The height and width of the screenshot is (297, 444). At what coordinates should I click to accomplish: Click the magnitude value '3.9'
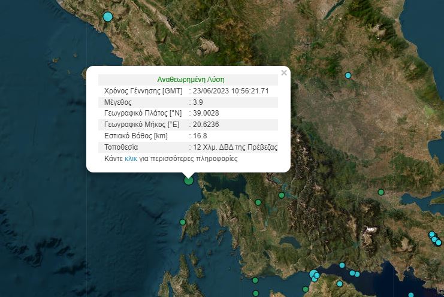tap(198, 102)
